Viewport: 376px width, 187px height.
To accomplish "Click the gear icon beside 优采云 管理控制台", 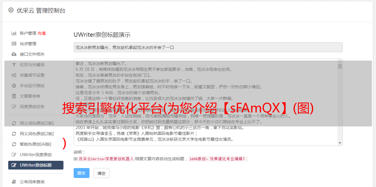I will pos(11,10).
